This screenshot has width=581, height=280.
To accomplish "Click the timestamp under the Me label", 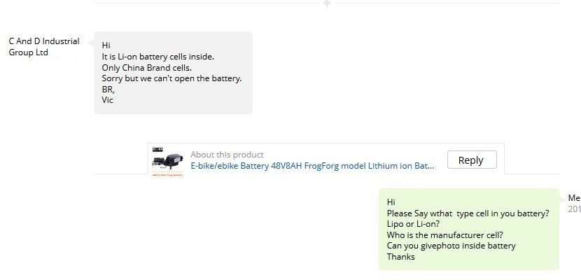I will (574, 209).
